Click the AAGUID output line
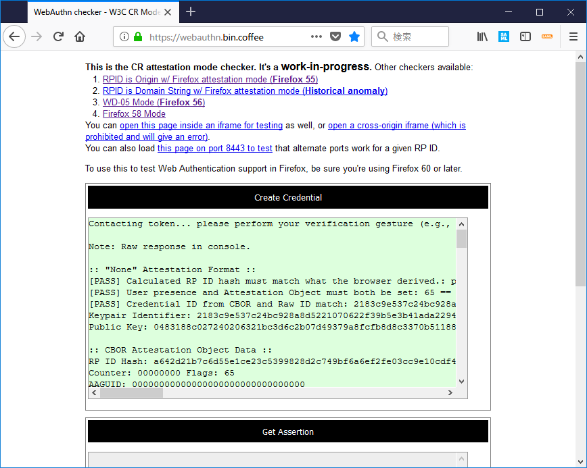This screenshot has width=587, height=468. 197,384
